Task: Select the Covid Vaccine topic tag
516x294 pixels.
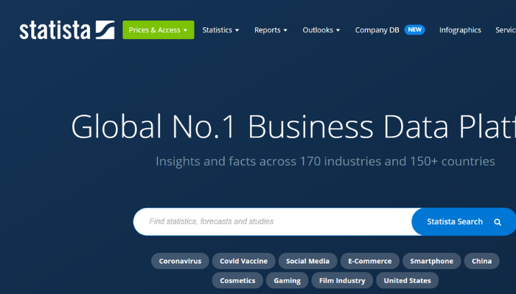Action: coord(243,261)
